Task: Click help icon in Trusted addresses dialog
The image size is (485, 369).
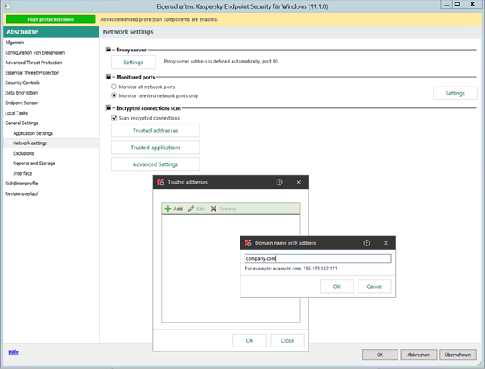Action: 279,182
